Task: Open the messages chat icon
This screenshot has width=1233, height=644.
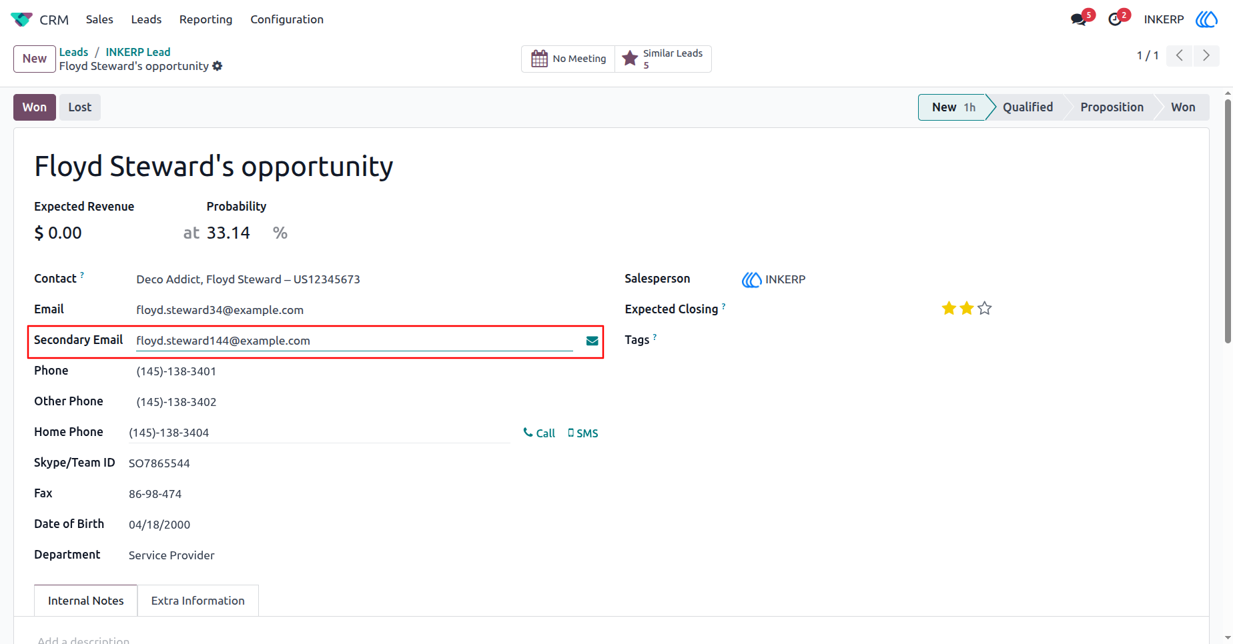Action: click(1078, 19)
